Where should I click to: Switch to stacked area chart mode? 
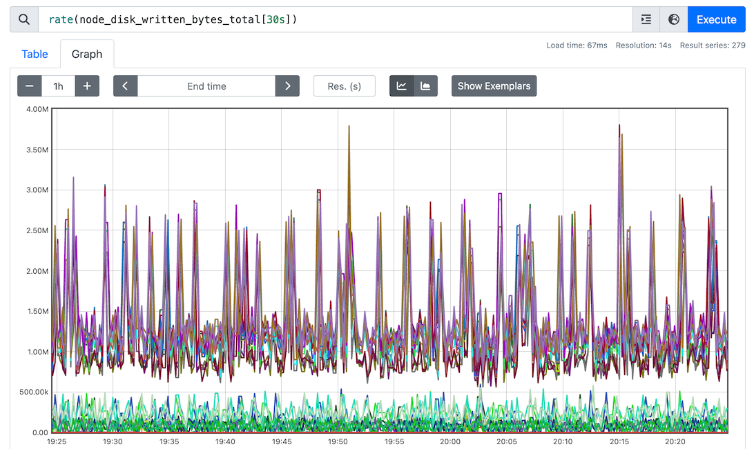[425, 86]
